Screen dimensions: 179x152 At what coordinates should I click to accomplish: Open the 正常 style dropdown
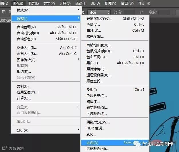tap(99, 12)
